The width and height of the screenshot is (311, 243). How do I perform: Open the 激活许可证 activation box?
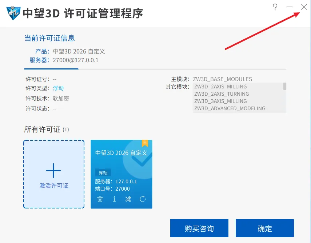pos(54,174)
